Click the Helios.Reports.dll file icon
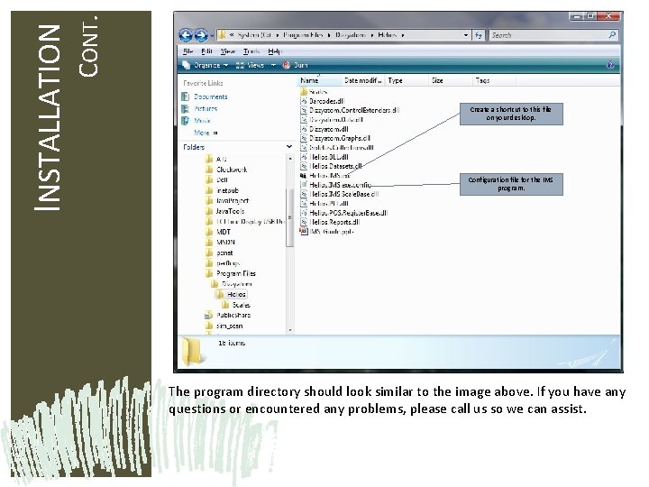This screenshot has height=487, width=649. (304, 222)
